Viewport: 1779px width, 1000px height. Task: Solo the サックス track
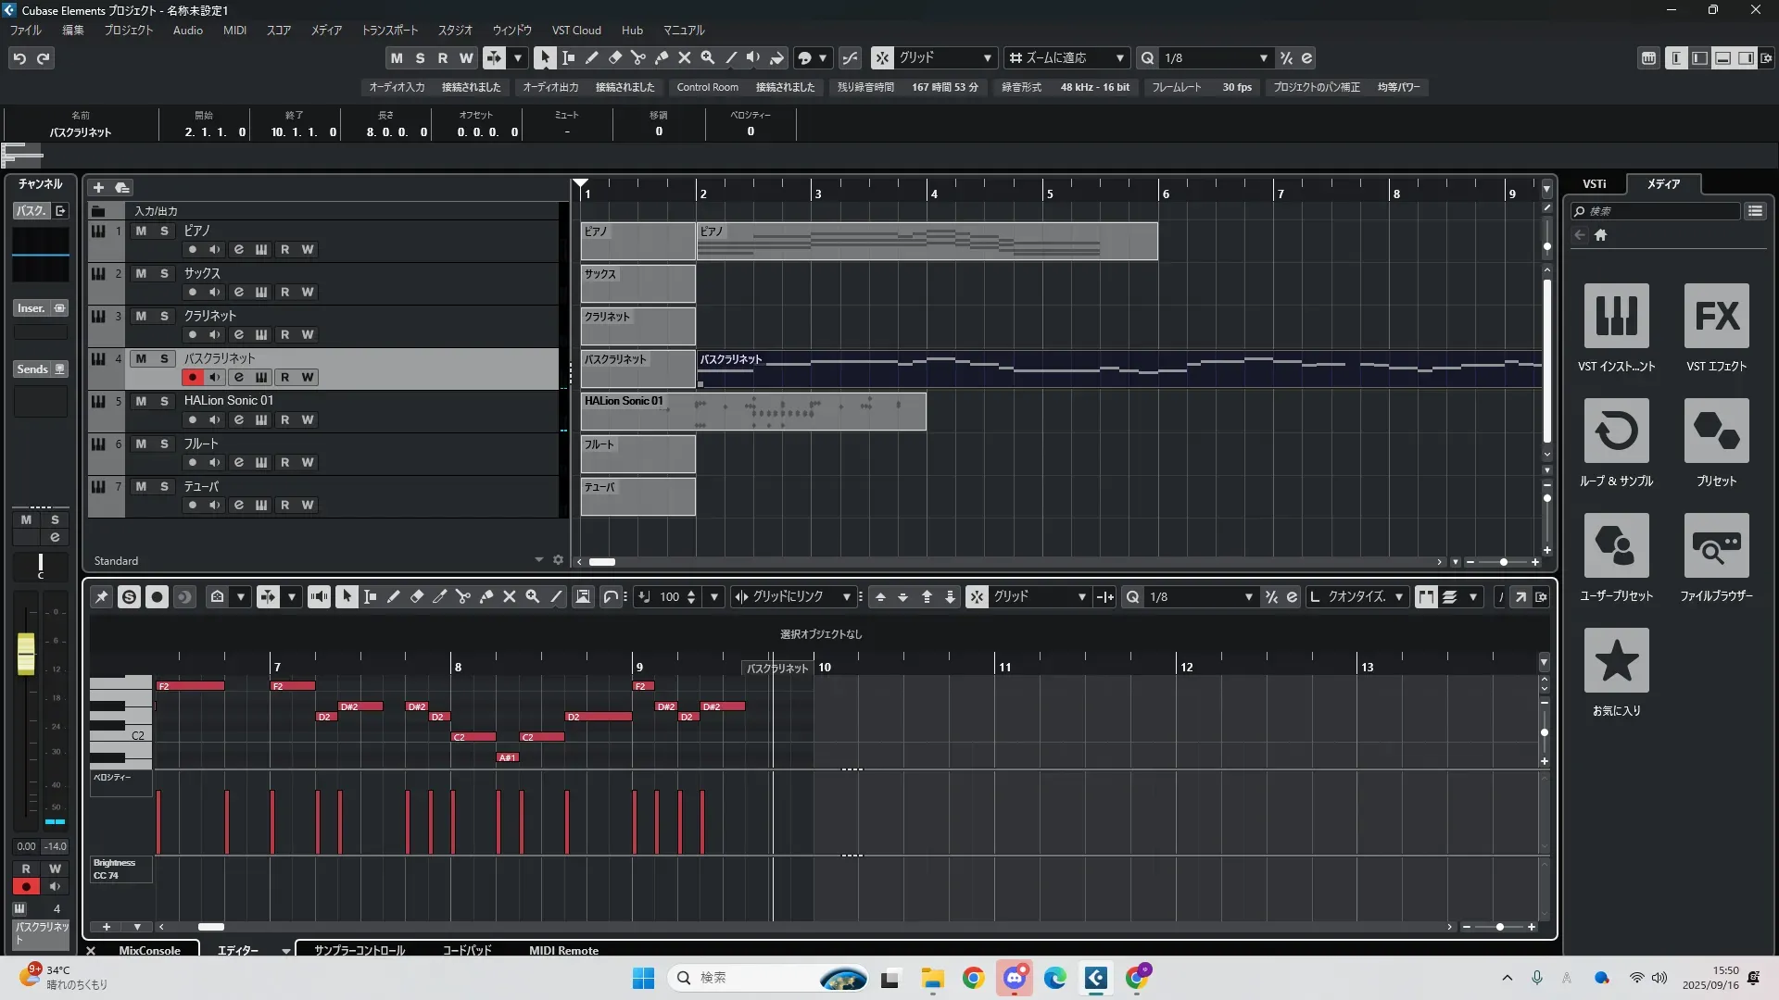[164, 273]
